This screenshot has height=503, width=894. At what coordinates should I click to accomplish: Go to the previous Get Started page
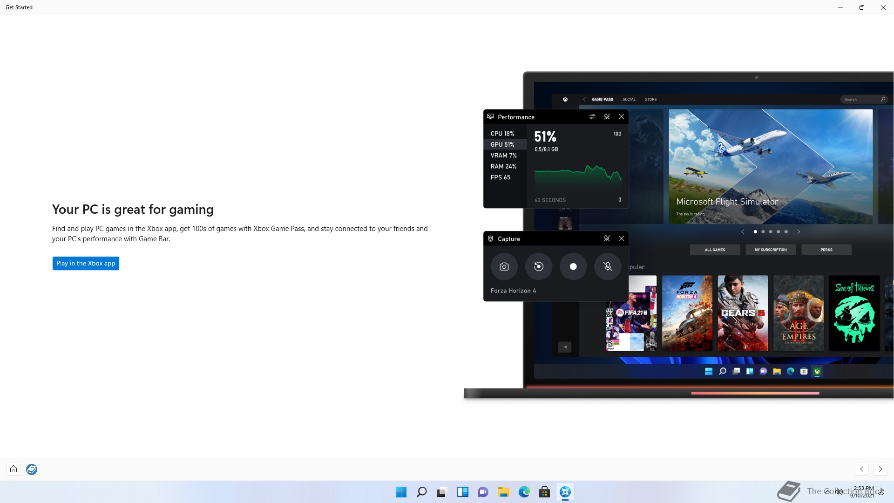pyautogui.click(x=862, y=469)
